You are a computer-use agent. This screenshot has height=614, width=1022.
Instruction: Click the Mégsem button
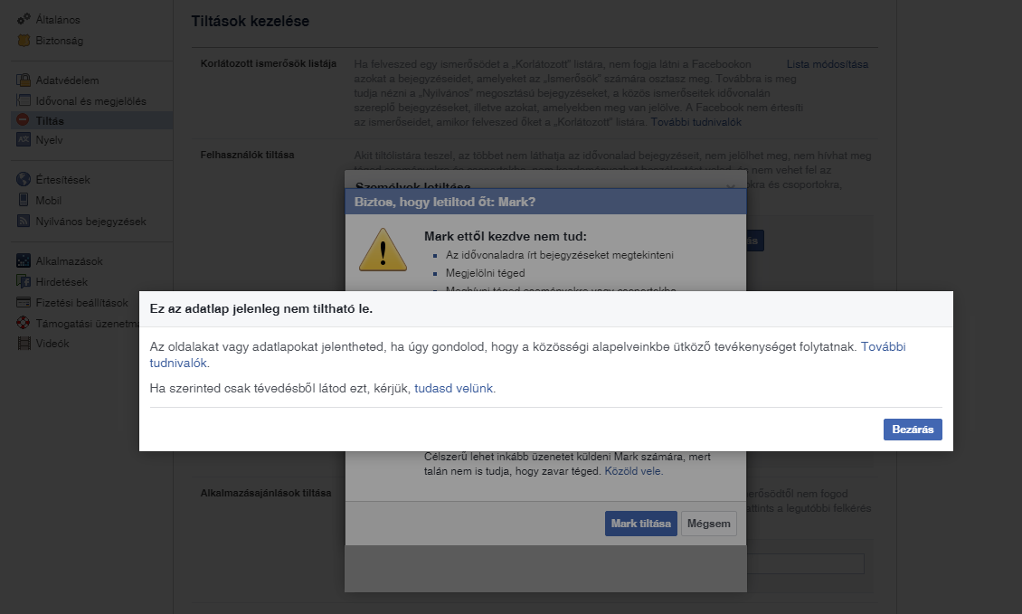click(x=708, y=524)
